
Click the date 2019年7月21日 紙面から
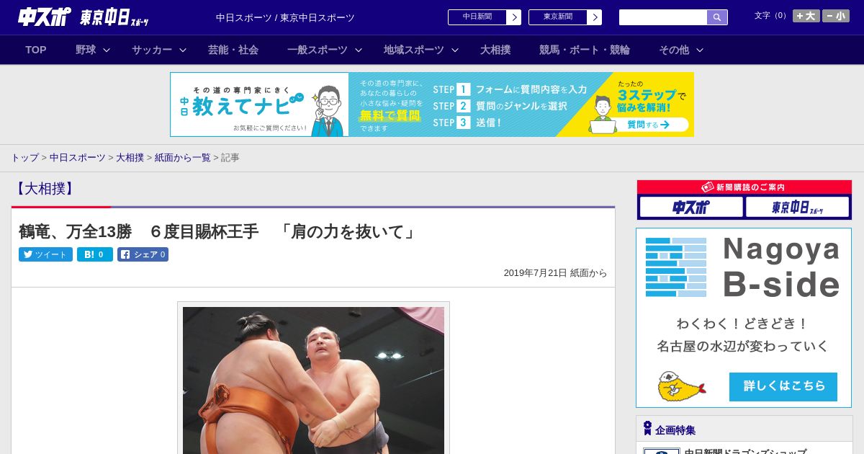point(555,273)
